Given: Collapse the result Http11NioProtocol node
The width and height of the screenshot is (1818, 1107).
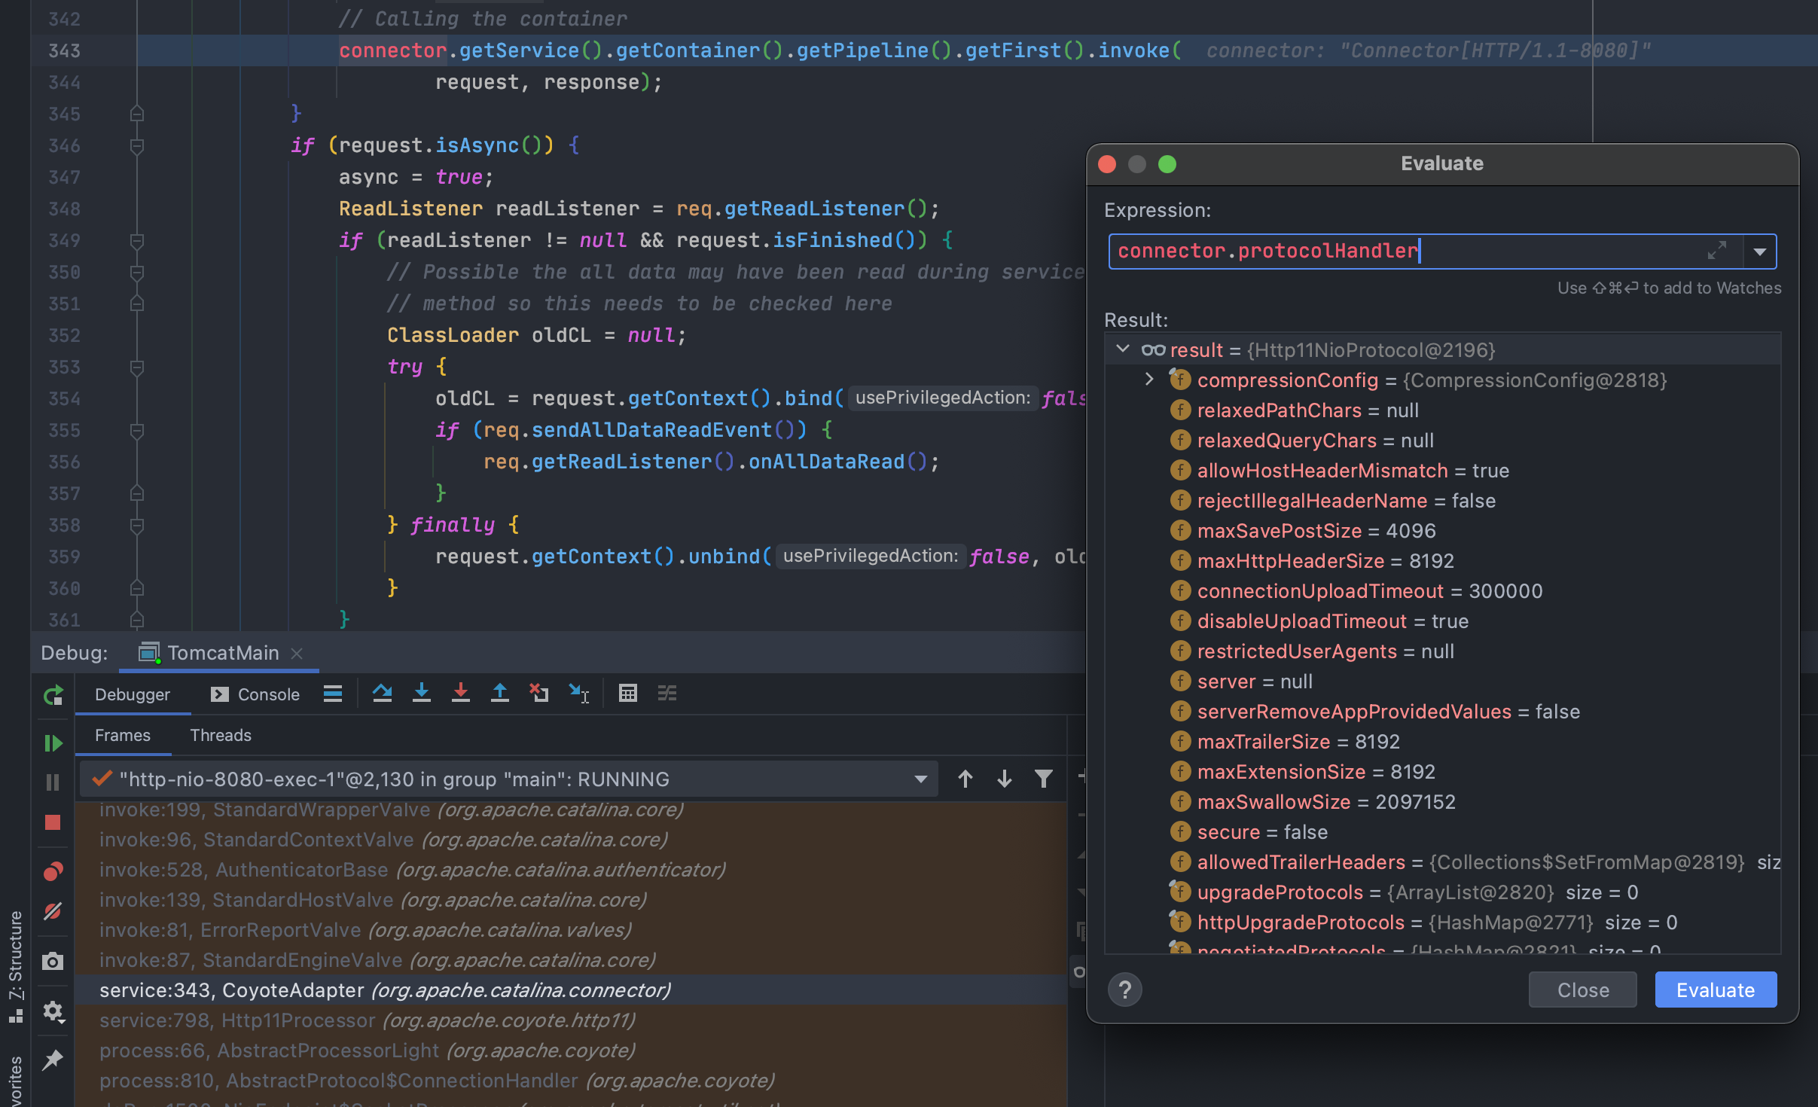Looking at the screenshot, I should pos(1123,349).
